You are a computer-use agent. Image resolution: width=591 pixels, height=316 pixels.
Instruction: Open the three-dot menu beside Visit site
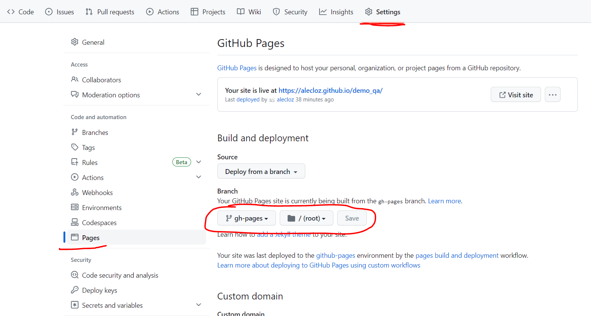click(x=552, y=95)
